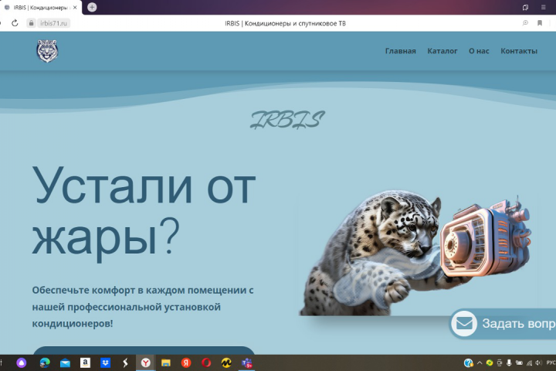Open the bookmarks sidebar panel icon
The image size is (556, 371).
[x=526, y=7]
